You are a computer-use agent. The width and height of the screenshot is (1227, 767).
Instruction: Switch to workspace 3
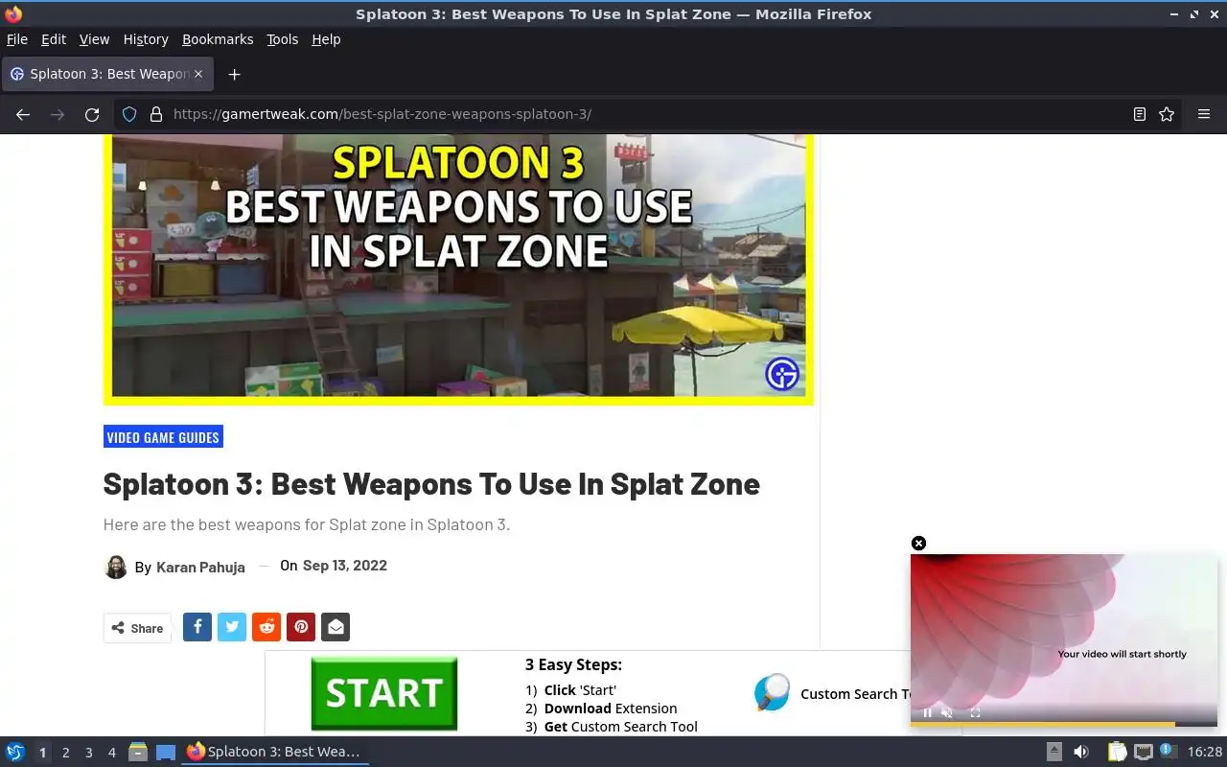pyautogui.click(x=88, y=753)
